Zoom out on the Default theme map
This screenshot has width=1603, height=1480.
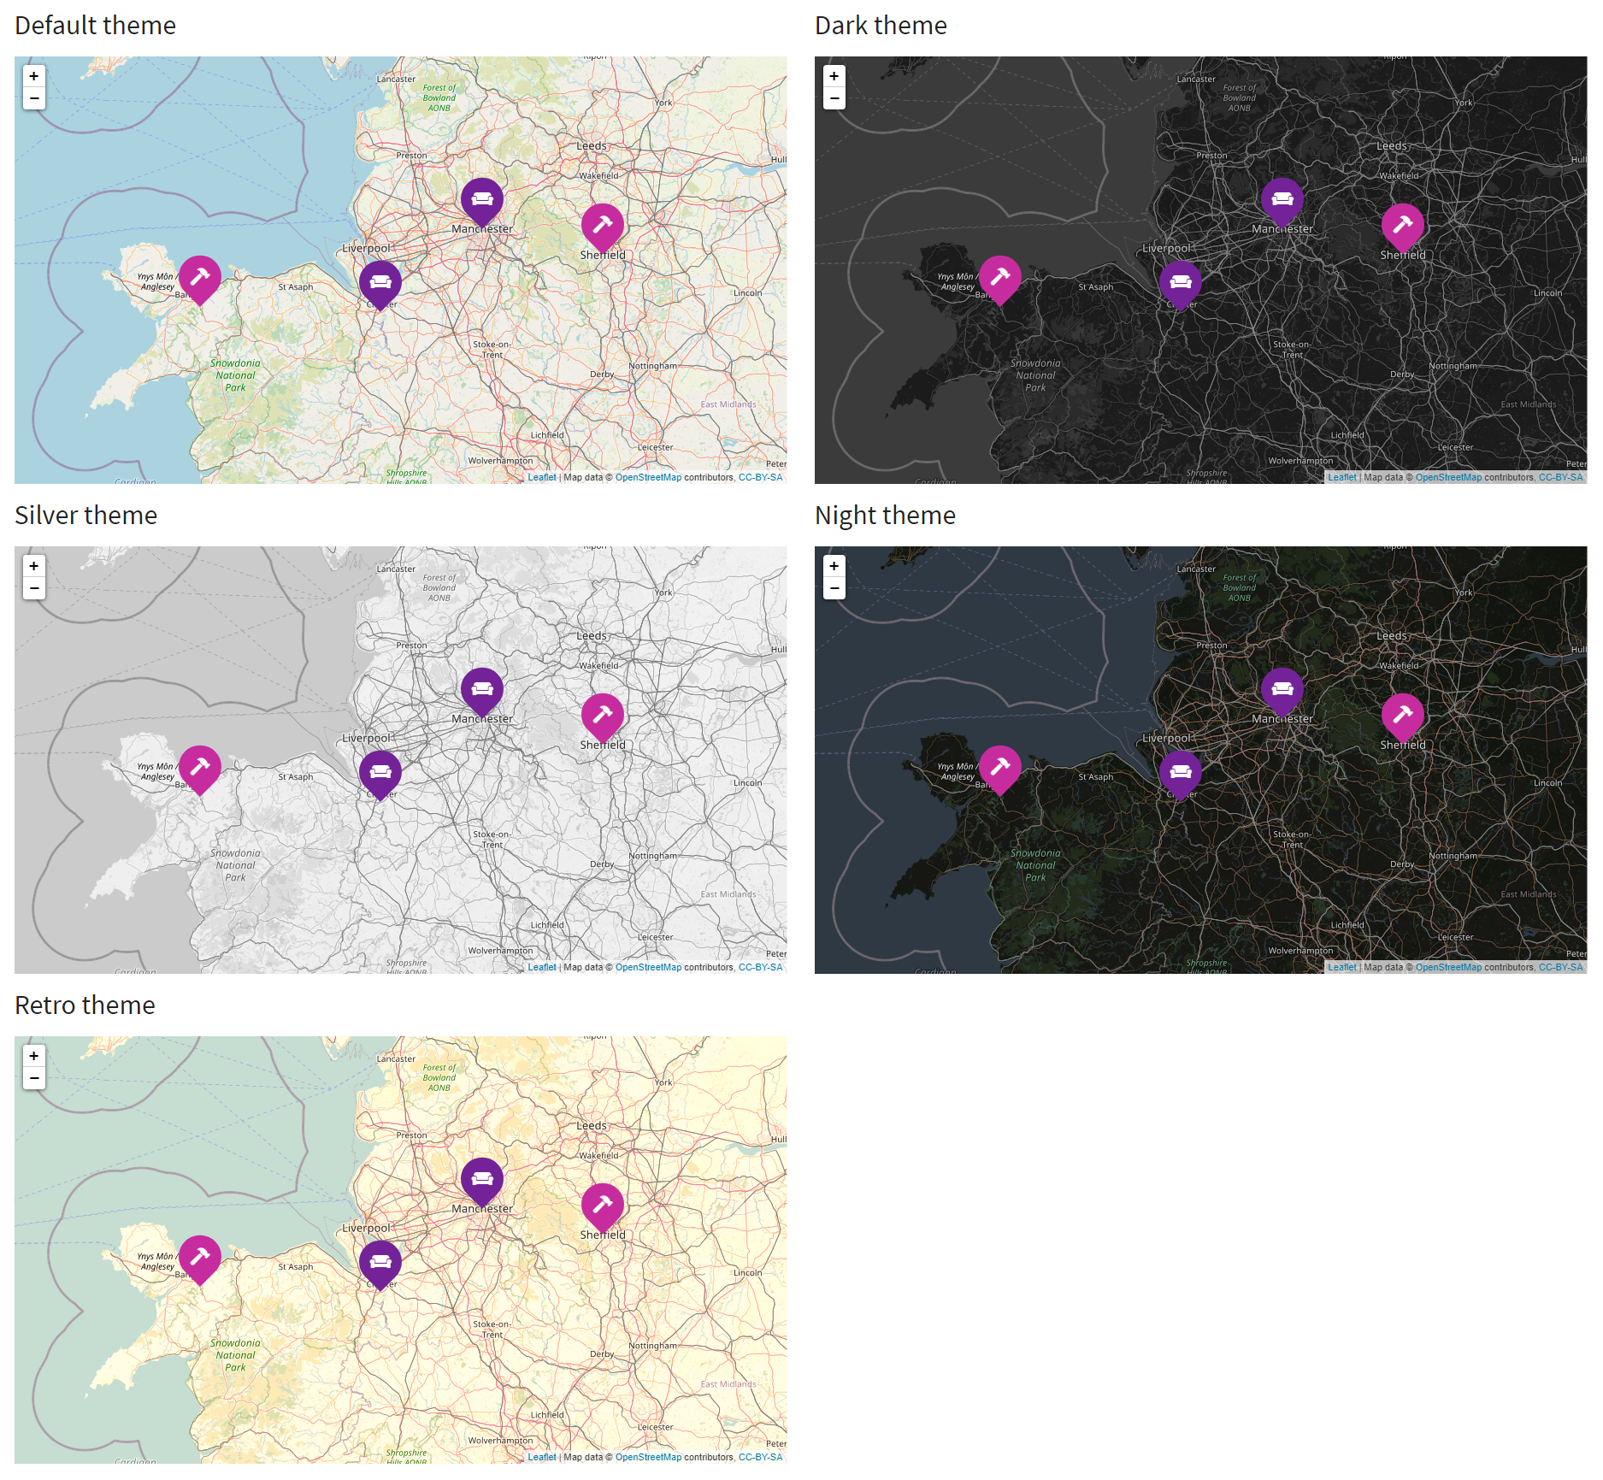point(34,98)
